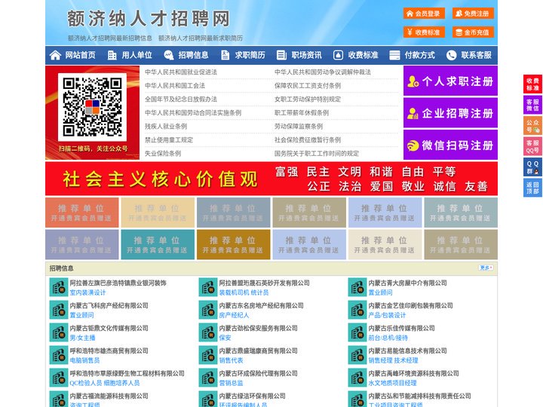Click the 公众号 floating sidebar button

click(532, 126)
